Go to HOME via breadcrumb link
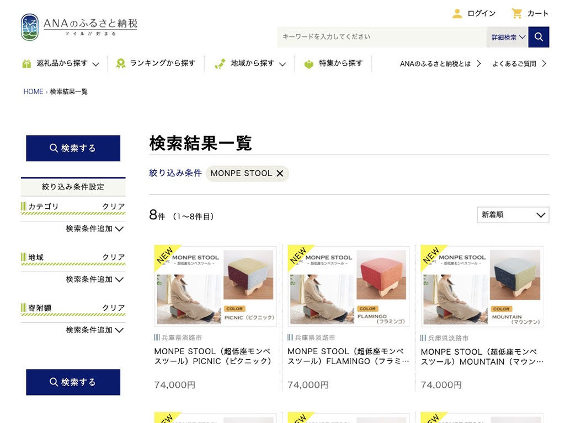Screen dimensions: 565x423 click(x=33, y=92)
